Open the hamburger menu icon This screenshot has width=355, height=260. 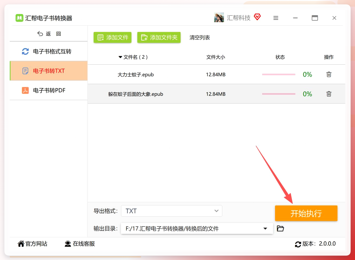pyautogui.click(x=276, y=18)
